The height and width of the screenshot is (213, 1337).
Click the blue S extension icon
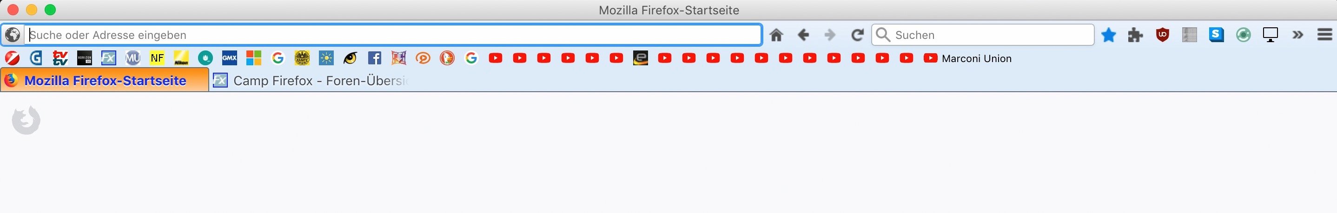[x=1217, y=35]
